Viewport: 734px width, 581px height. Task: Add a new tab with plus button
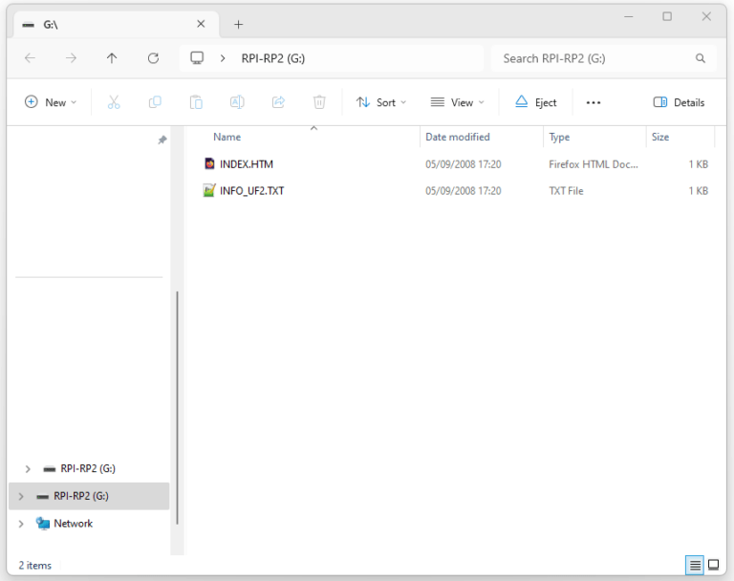[238, 24]
